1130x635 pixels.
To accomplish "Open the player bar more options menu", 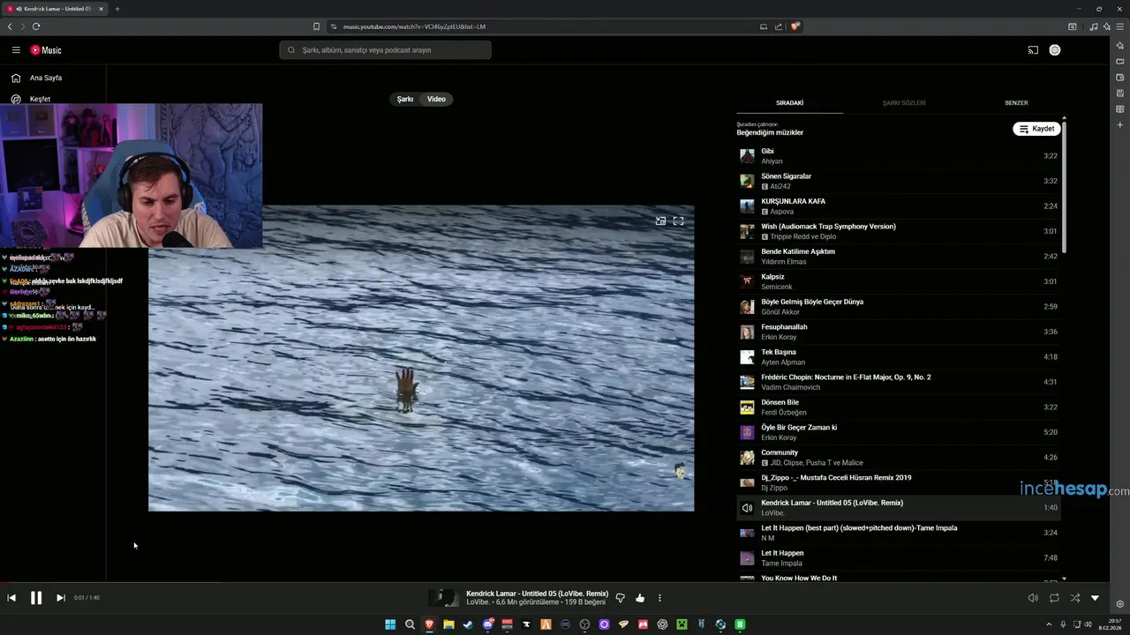I will (659, 598).
